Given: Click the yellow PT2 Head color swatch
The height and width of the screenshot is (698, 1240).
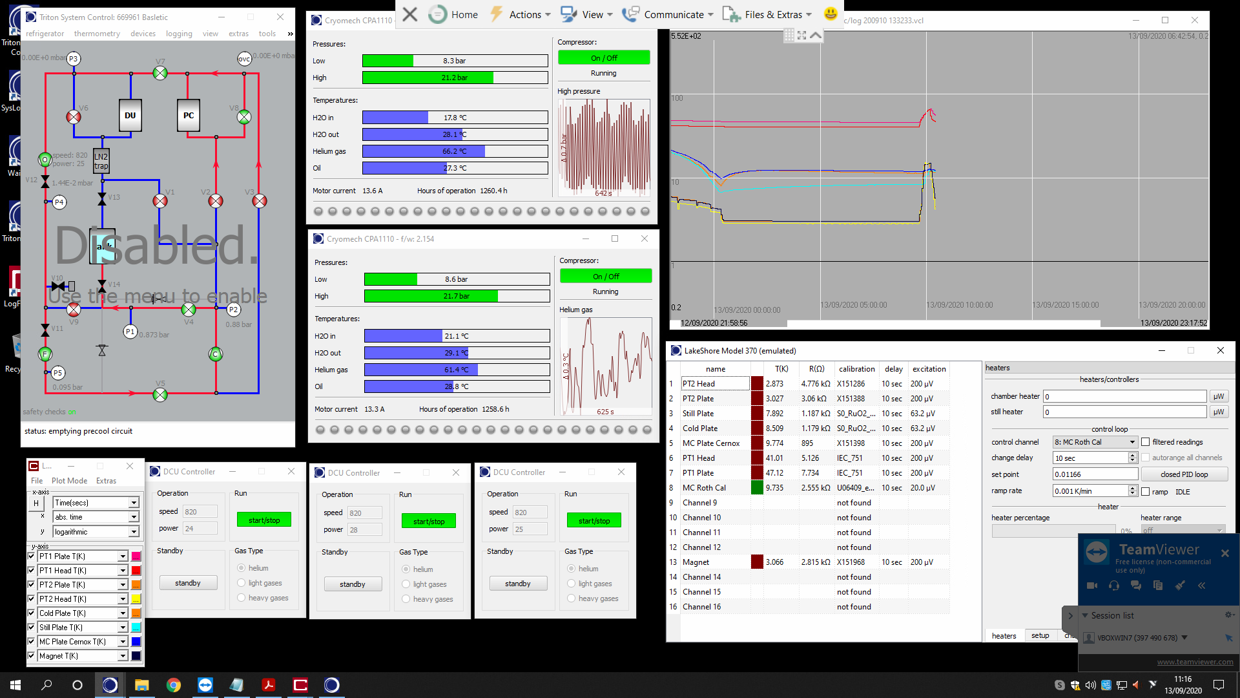Looking at the screenshot, I should pos(136,599).
